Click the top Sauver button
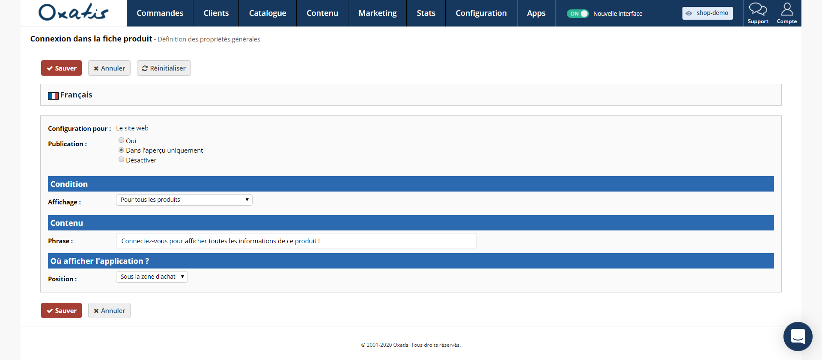The height and width of the screenshot is (360, 822). (61, 68)
